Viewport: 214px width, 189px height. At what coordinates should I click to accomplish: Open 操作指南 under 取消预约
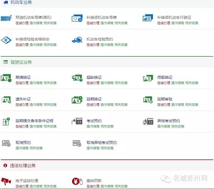pos(22,148)
